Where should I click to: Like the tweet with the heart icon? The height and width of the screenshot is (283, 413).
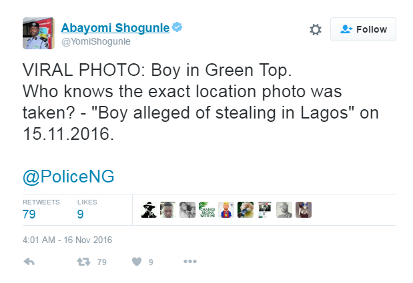(136, 262)
